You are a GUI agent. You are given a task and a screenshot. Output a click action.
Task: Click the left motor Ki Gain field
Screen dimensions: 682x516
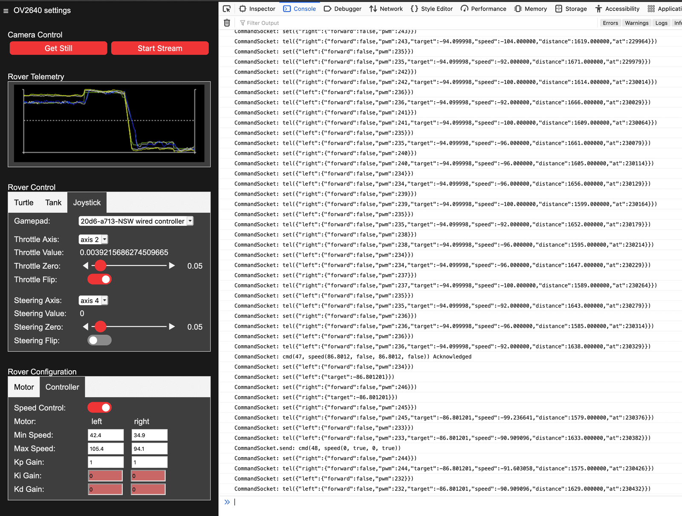coord(105,476)
